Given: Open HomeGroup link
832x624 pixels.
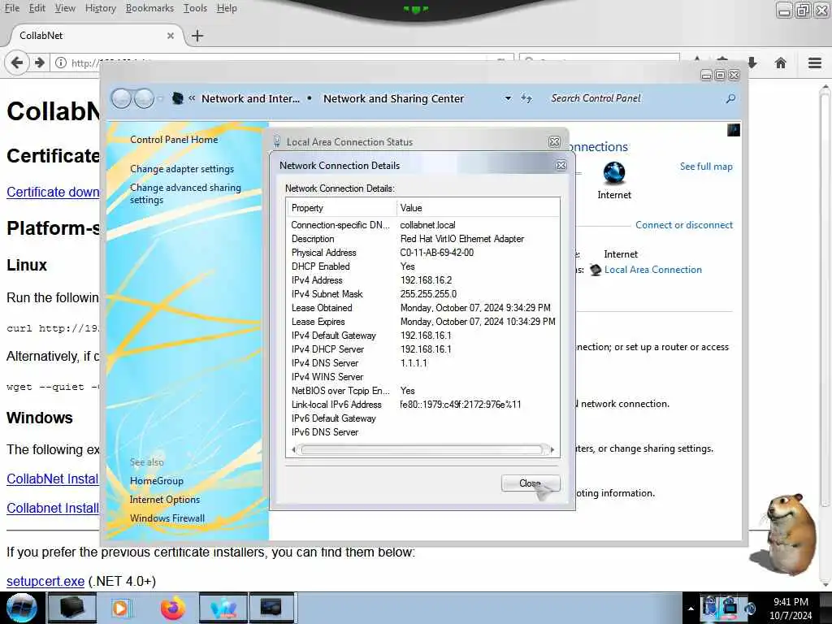Looking at the screenshot, I should 157,481.
